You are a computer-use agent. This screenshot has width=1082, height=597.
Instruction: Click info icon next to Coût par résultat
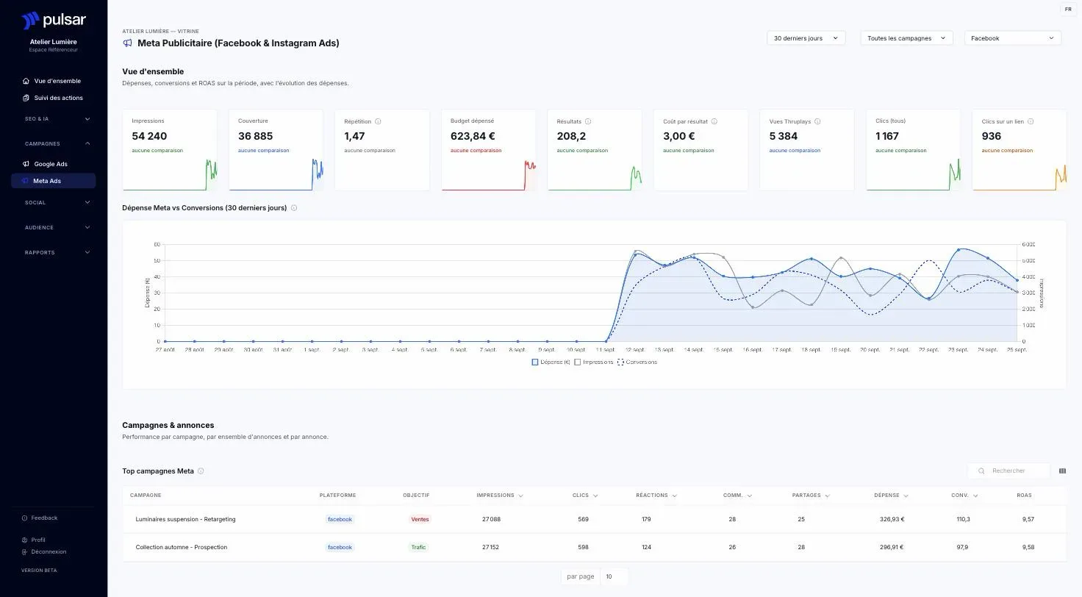714,121
